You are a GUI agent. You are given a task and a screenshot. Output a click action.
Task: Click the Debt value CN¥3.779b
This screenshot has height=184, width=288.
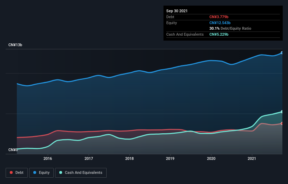[x=219, y=17]
